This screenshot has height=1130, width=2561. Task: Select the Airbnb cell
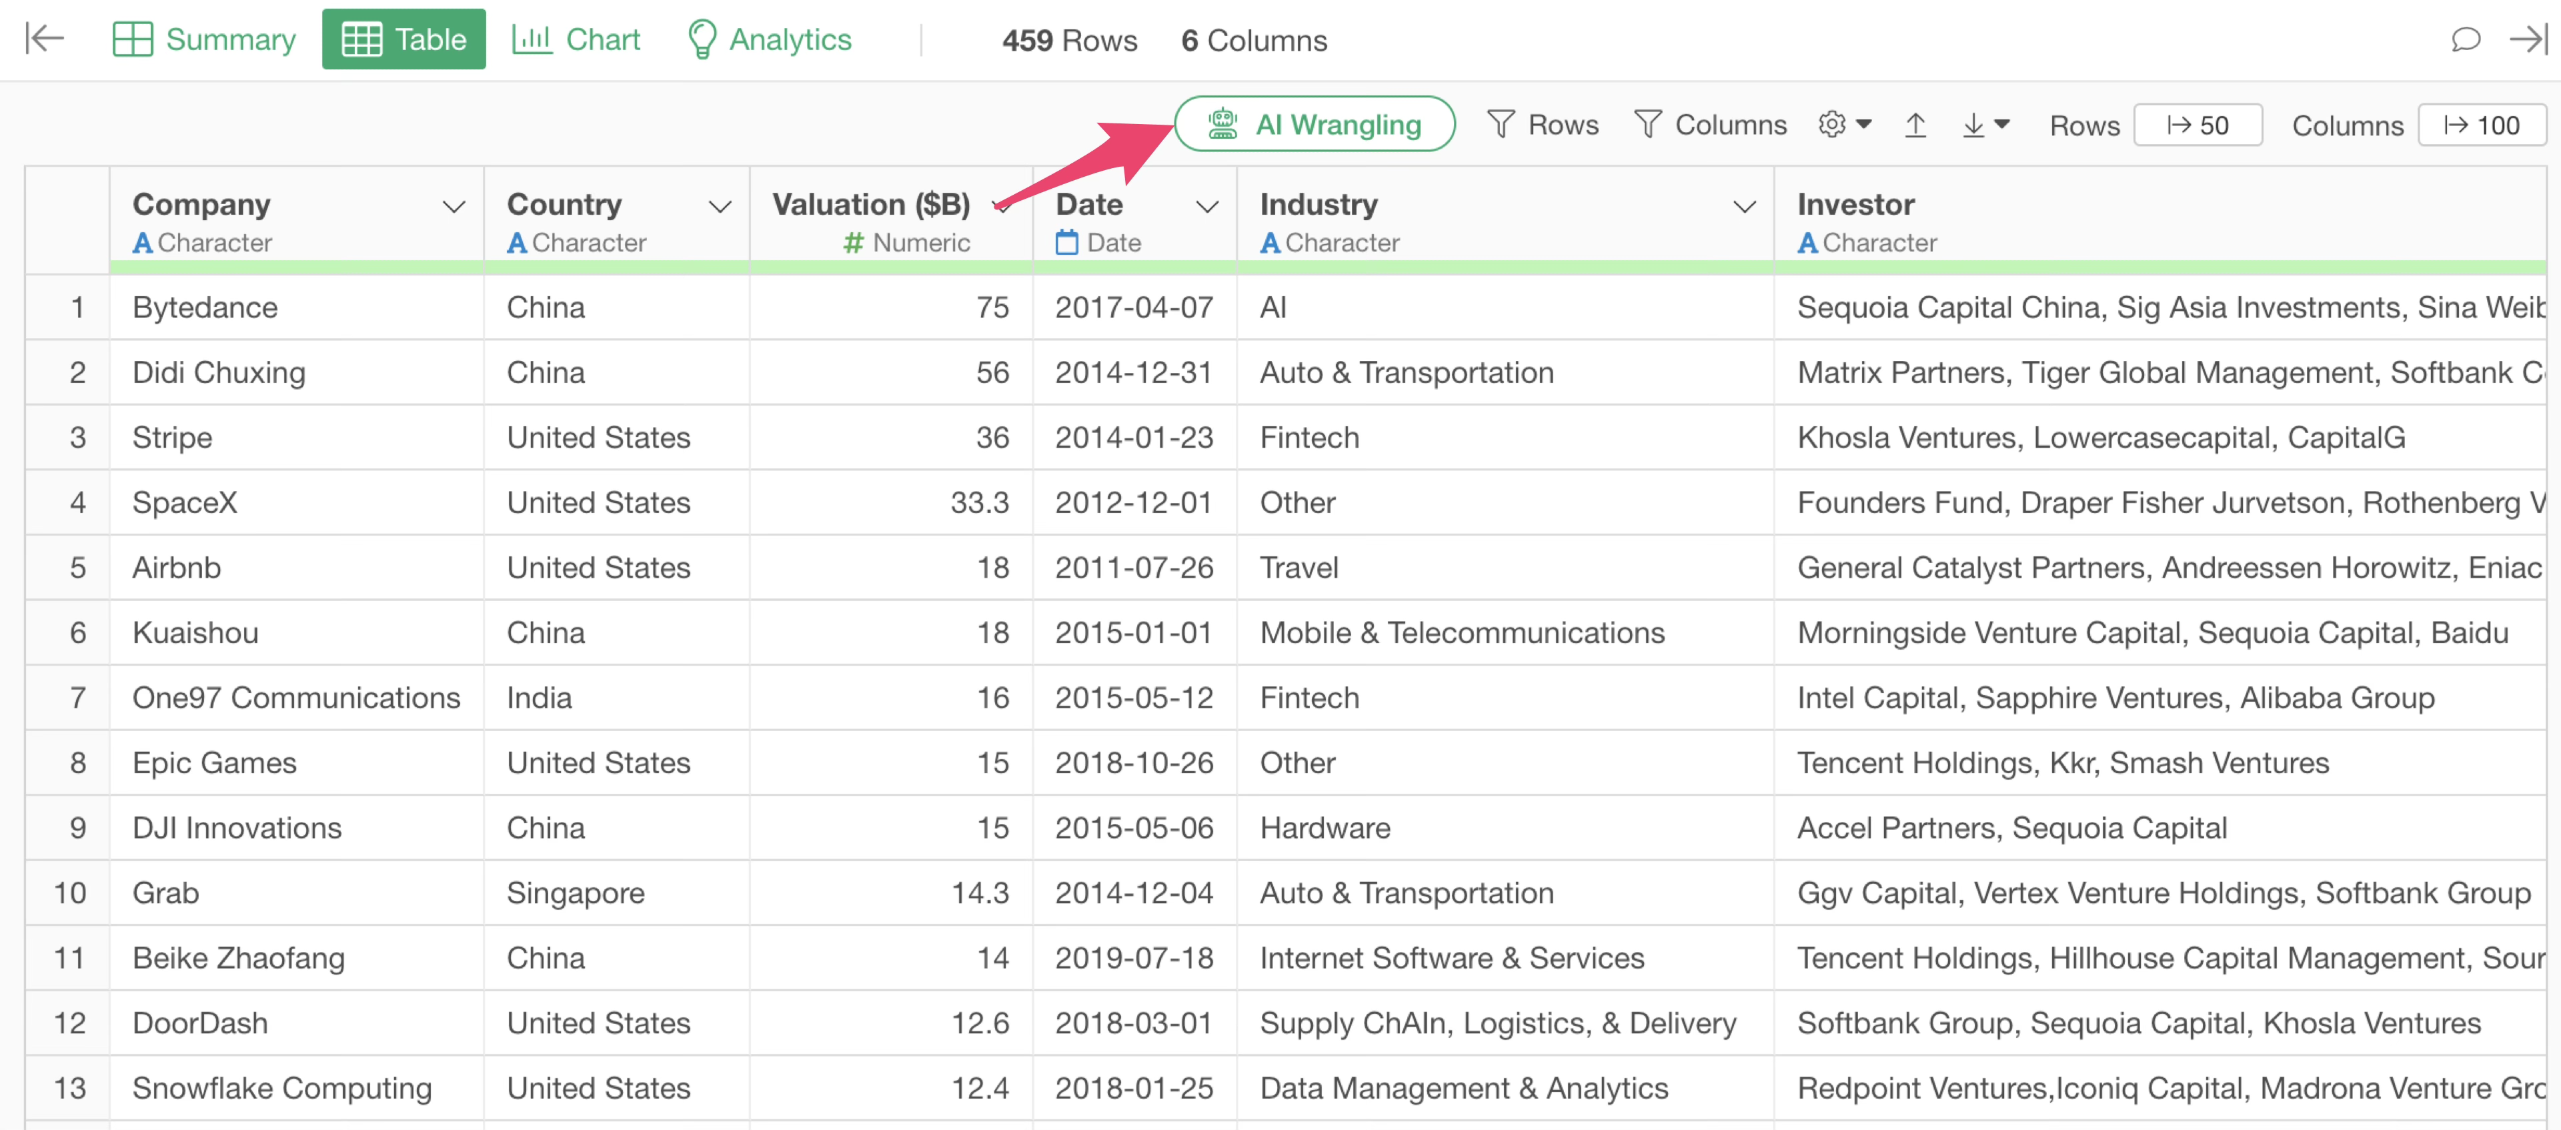296,567
